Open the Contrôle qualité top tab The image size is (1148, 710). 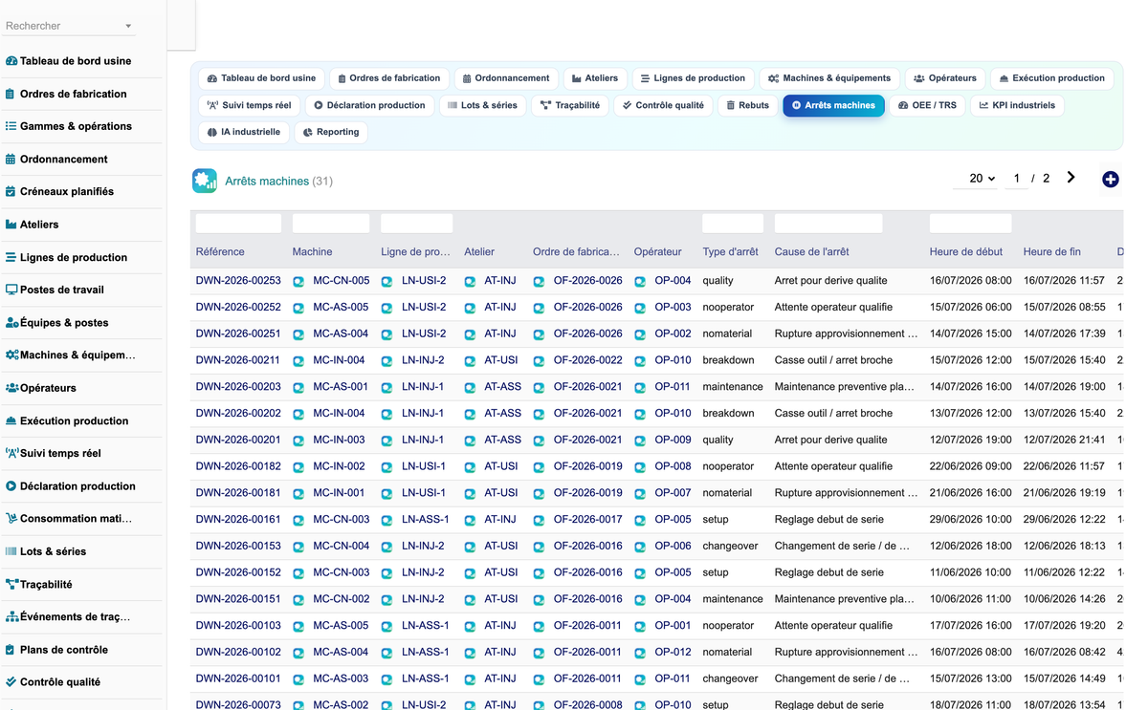pyautogui.click(x=663, y=105)
